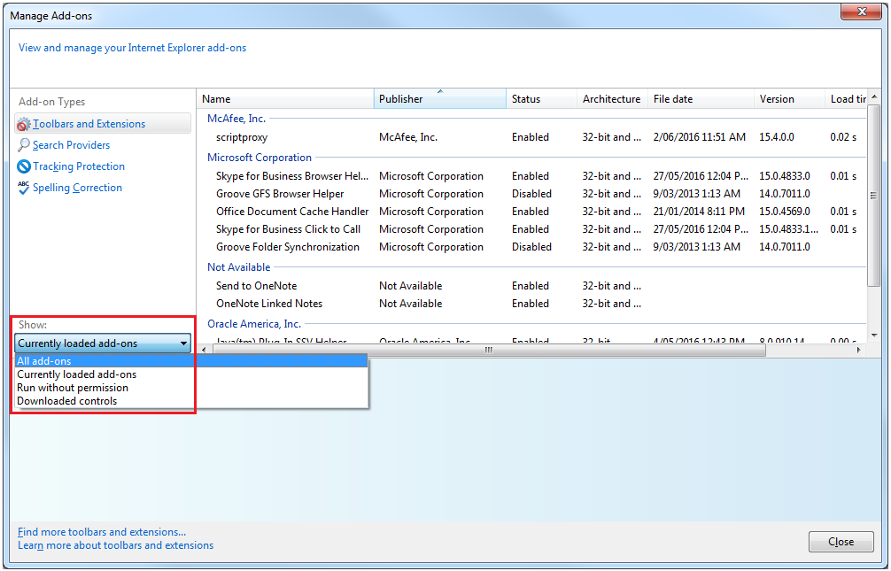Select the scriptproxy add-on row
The width and height of the screenshot is (891, 571).
coord(242,137)
